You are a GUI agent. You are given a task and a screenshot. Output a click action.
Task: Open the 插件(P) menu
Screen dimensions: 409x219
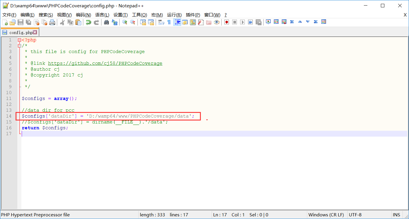click(x=193, y=15)
